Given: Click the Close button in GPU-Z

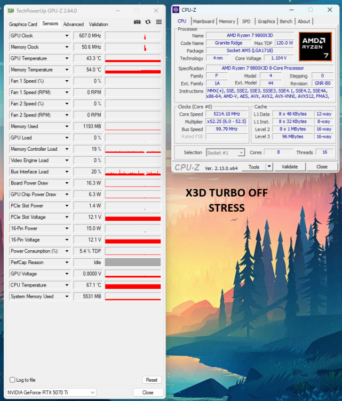Looking at the screenshot, I should click(148, 392).
